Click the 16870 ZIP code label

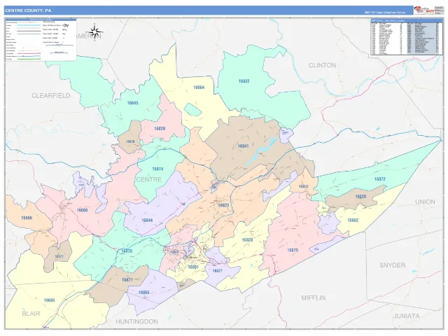[127, 251]
